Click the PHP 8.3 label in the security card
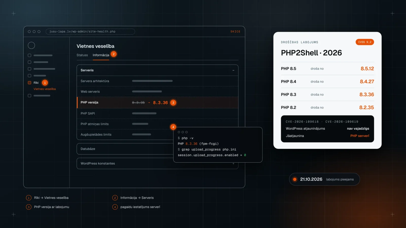Viewport: 406px width, 228px height. pos(289,94)
